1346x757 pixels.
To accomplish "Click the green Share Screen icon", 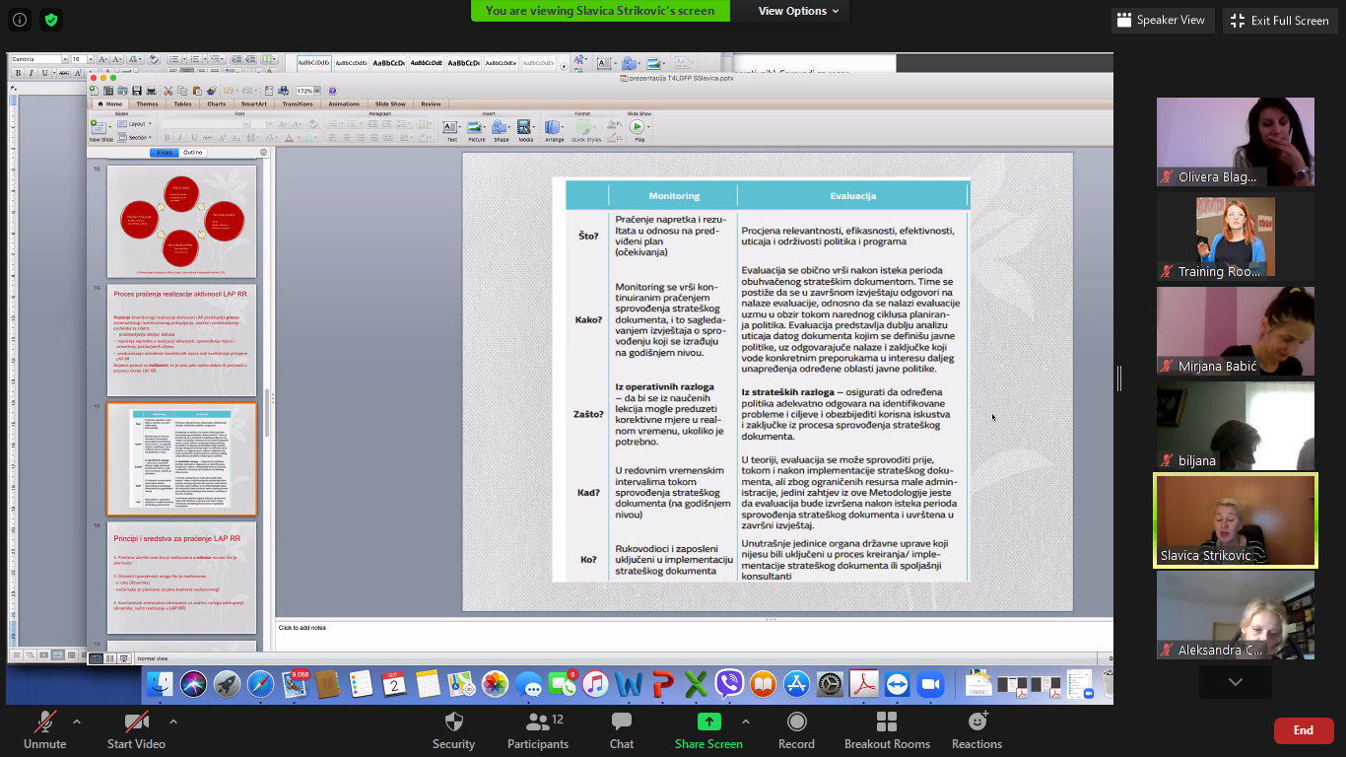I will [708, 723].
